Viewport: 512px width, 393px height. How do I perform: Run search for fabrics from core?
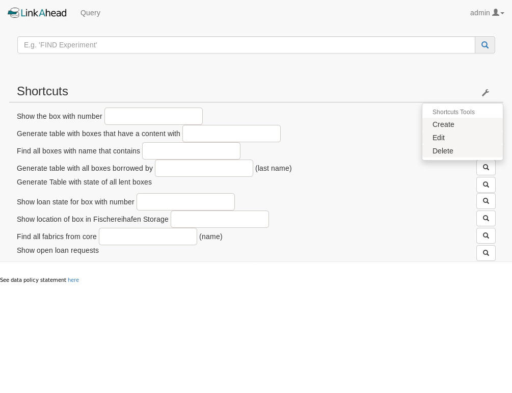tap(486, 235)
